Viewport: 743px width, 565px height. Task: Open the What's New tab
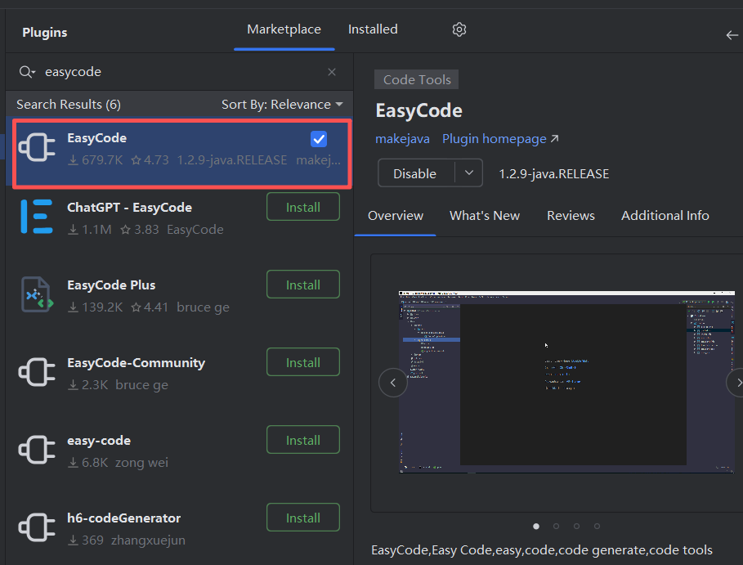(484, 216)
